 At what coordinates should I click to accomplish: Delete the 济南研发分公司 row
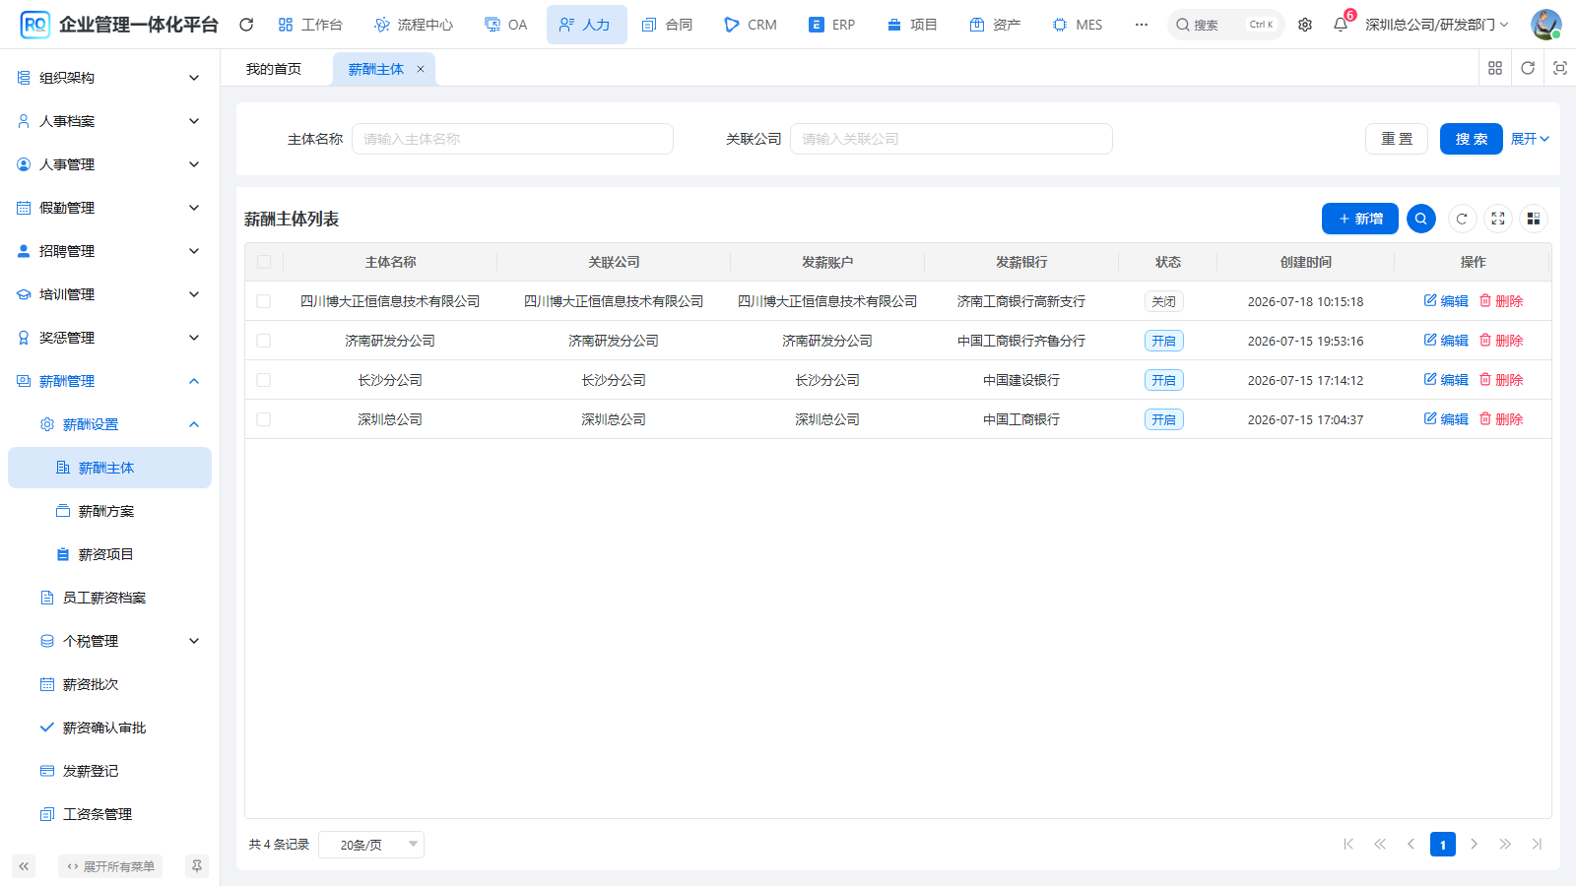(x=1501, y=341)
